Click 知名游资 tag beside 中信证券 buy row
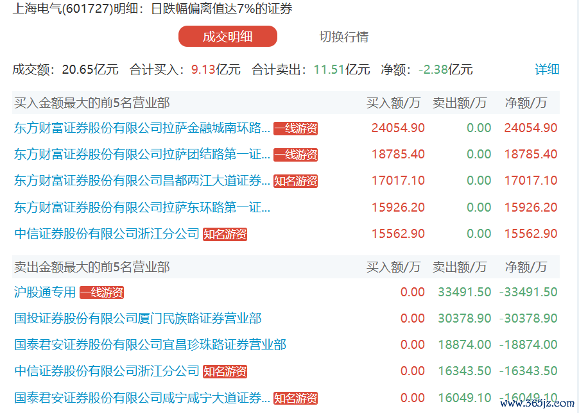 click(225, 234)
